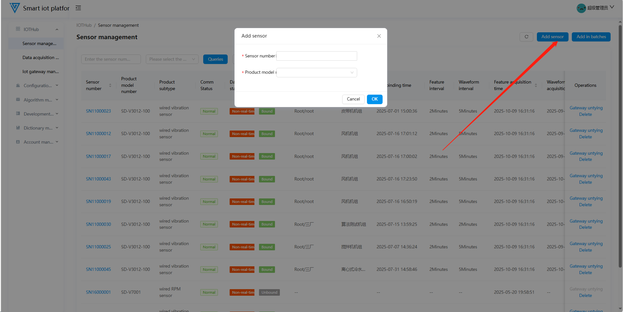Screen dimensions: 623x312
Task: Open sensor SN16000001 link
Action: (x=98, y=292)
